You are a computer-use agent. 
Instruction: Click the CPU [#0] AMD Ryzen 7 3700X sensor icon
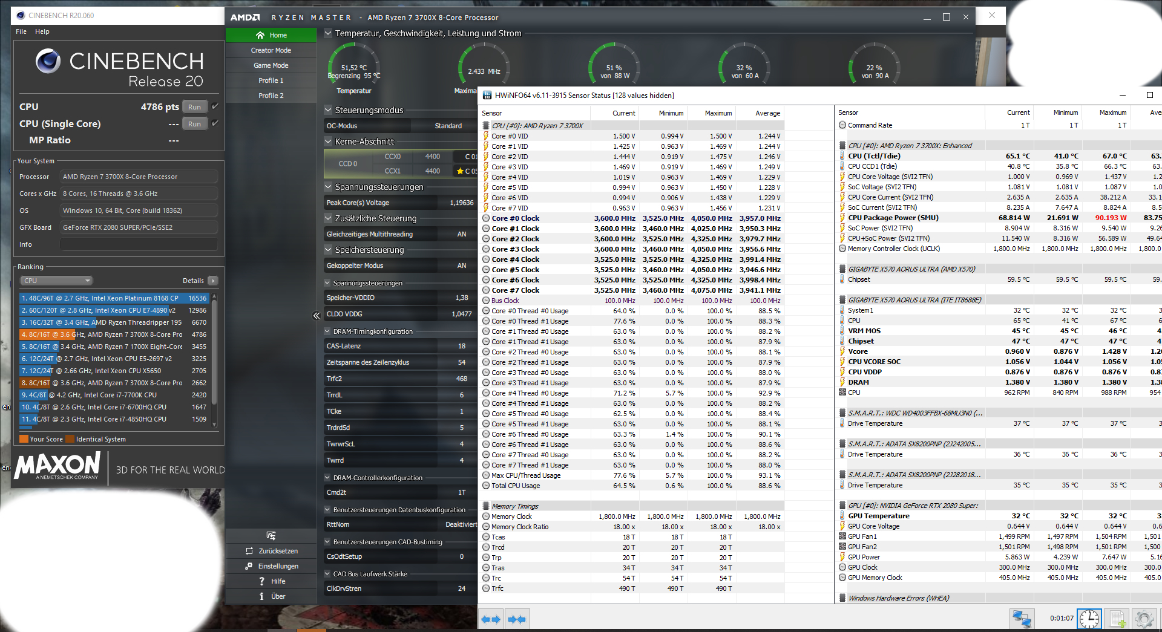tap(486, 126)
